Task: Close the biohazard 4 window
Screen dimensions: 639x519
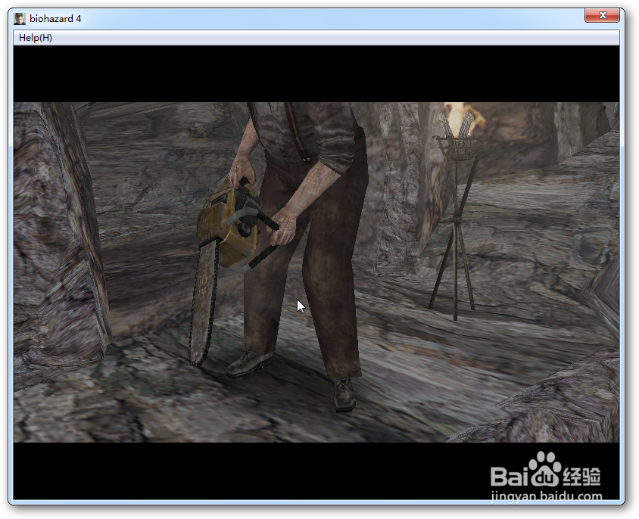Action: click(603, 15)
